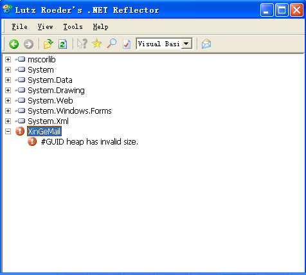Select the mscorlib tree label
Viewport: 306px width, 275px height.
[42, 60]
